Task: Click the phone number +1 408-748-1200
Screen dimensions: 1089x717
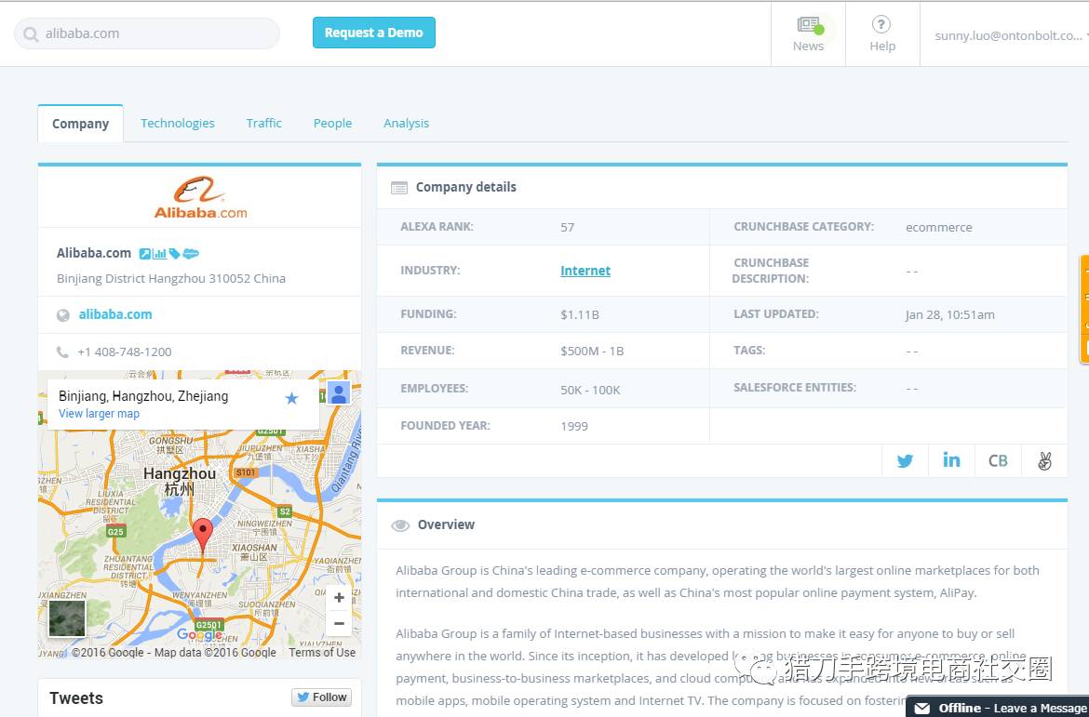Action: coord(125,352)
